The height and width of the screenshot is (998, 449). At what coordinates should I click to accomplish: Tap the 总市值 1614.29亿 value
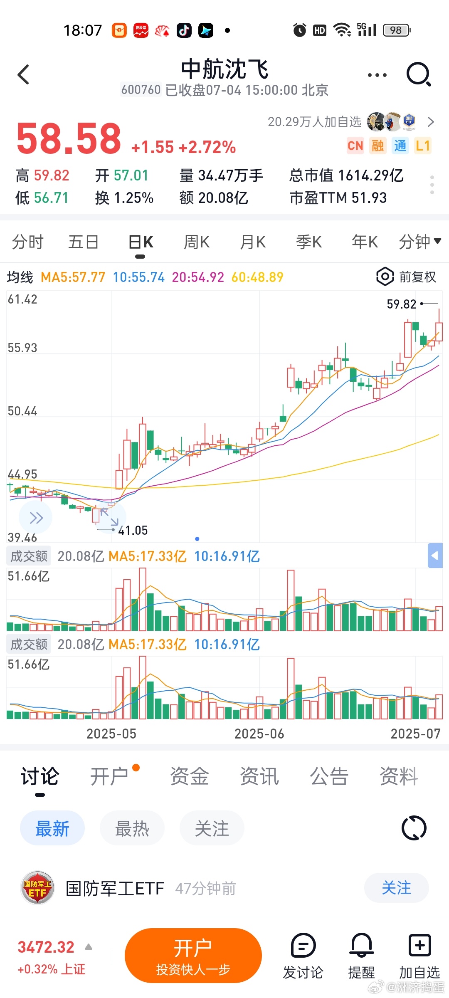point(346,175)
